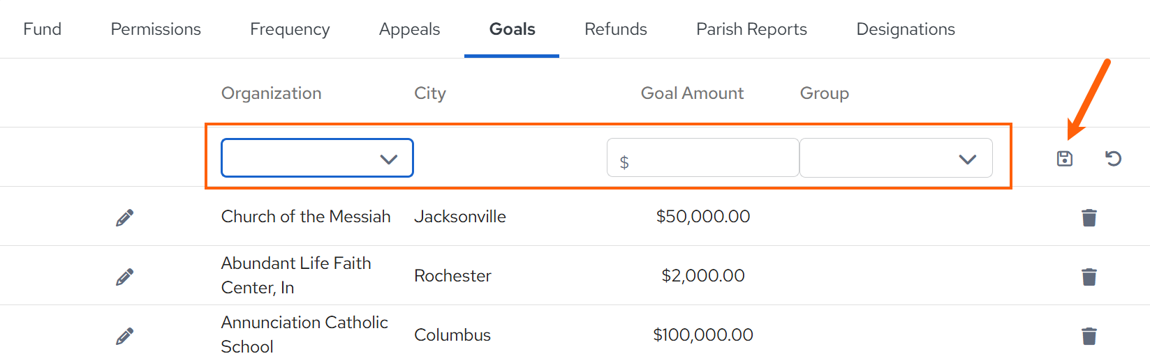Viewport: 1150px width, 363px height.
Task: Go to the Frequency tab
Action: 290,29
